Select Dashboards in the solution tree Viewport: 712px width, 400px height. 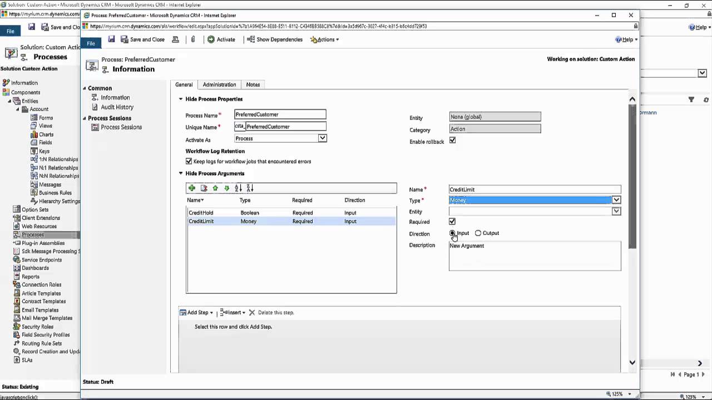tap(35, 268)
